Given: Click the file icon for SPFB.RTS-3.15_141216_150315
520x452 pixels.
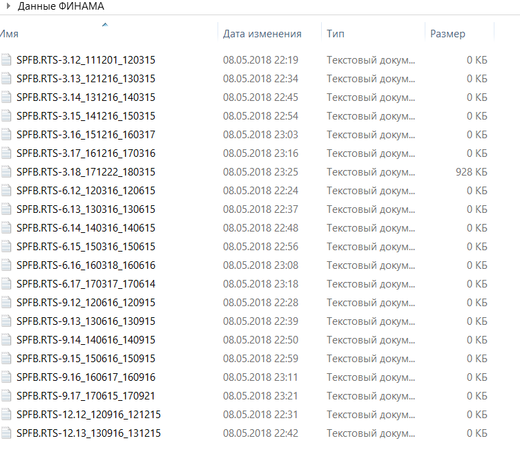Looking at the screenshot, I should [x=6, y=116].
